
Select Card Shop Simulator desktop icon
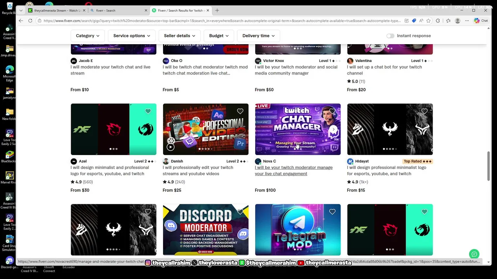tap(9, 243)
